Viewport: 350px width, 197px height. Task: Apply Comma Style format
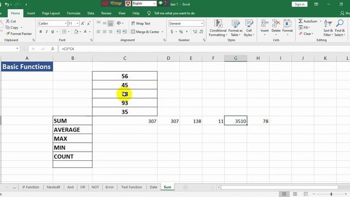point(187,32)
